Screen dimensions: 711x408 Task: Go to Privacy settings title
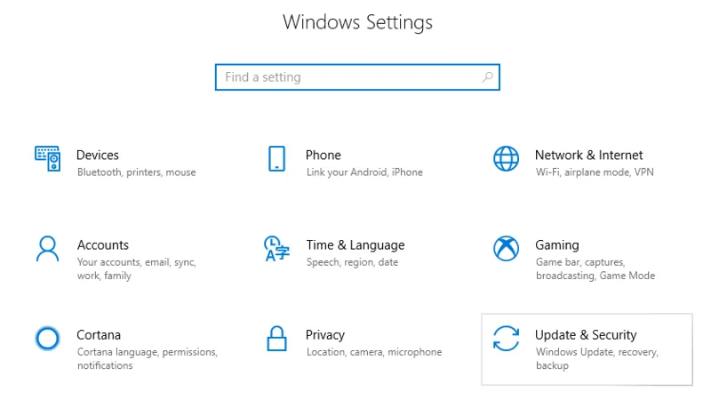325,335
